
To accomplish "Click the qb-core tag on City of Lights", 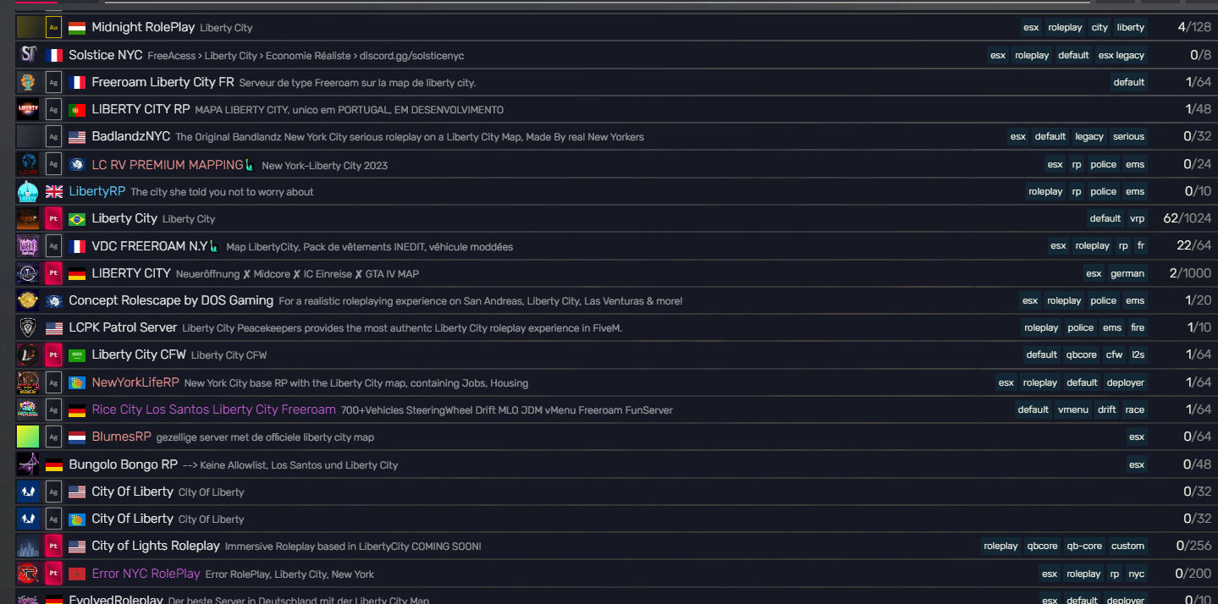I will point(1084,546).
